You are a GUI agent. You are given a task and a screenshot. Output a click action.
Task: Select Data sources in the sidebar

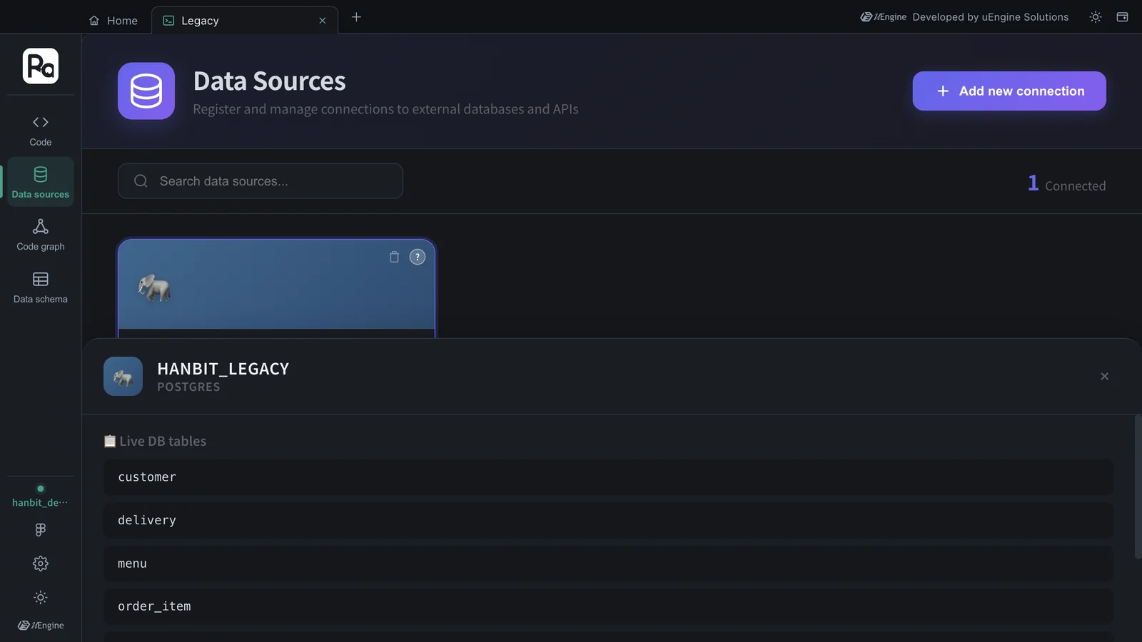(x=41, y=182)
